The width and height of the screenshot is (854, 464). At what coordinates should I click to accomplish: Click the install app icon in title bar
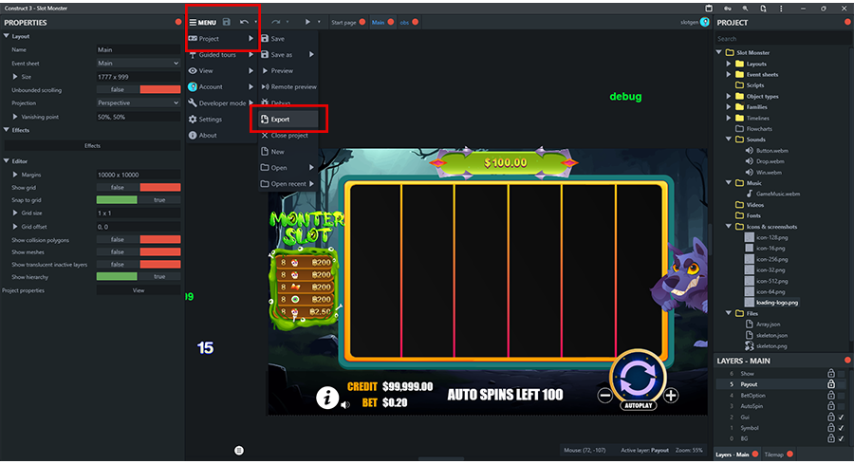coord(709,9)
